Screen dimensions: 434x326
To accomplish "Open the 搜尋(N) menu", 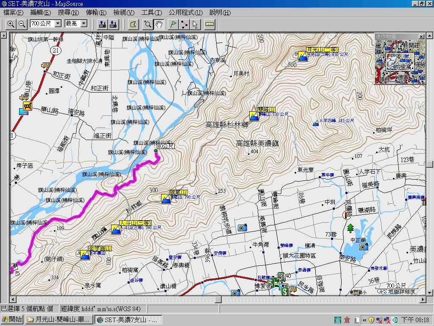I will pos(68,12).
